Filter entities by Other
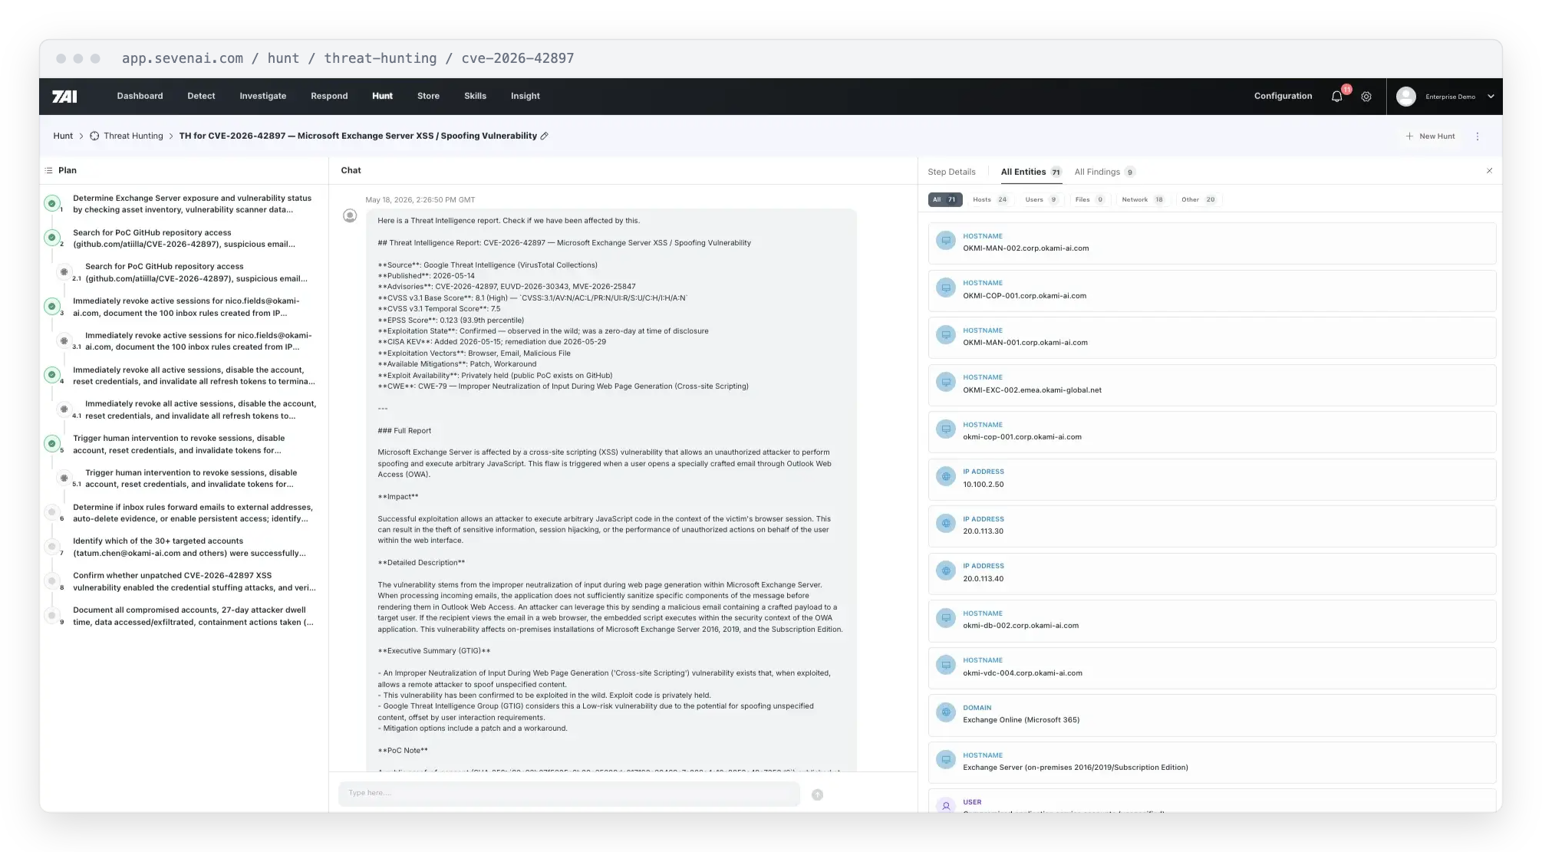Image resolution: width=1542 pixels, height=852 pixels. click(x=1198, y=199)
